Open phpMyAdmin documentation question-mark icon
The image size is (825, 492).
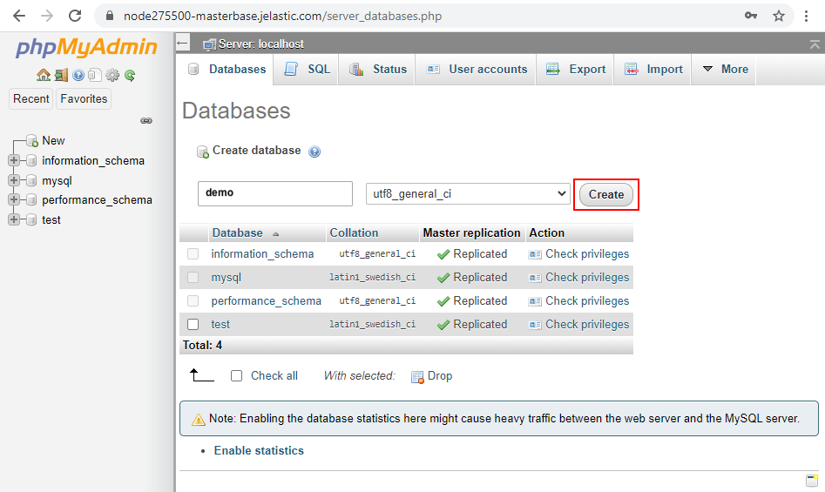tap(78, 75)
